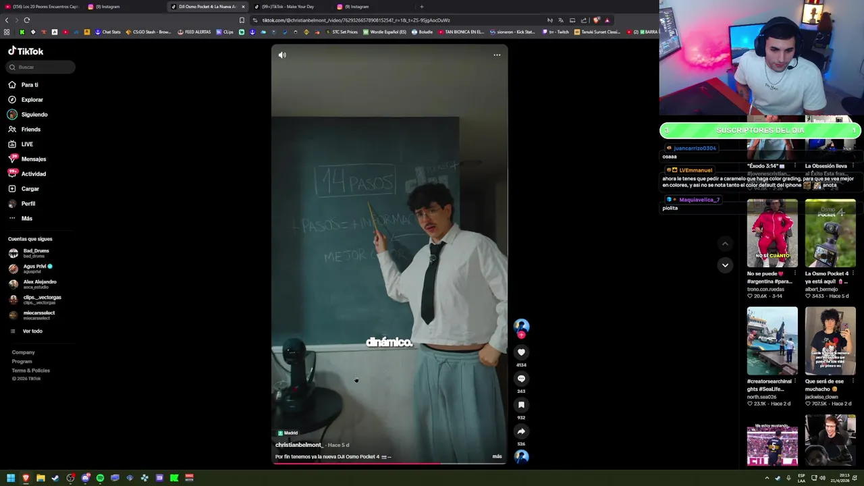Go to previous video up arrow
Image resolution: width=864 pixels, height=486 pixels.
pos(725,244)
